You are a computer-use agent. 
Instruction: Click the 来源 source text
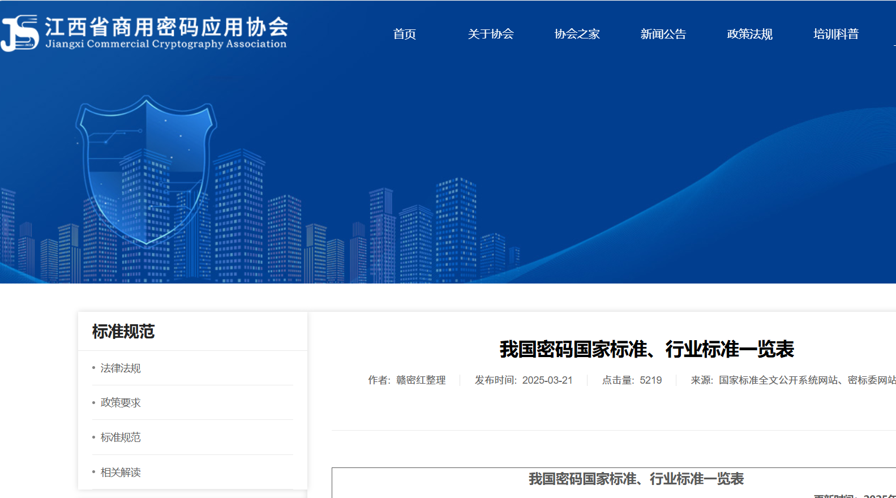tap(793, 380)
